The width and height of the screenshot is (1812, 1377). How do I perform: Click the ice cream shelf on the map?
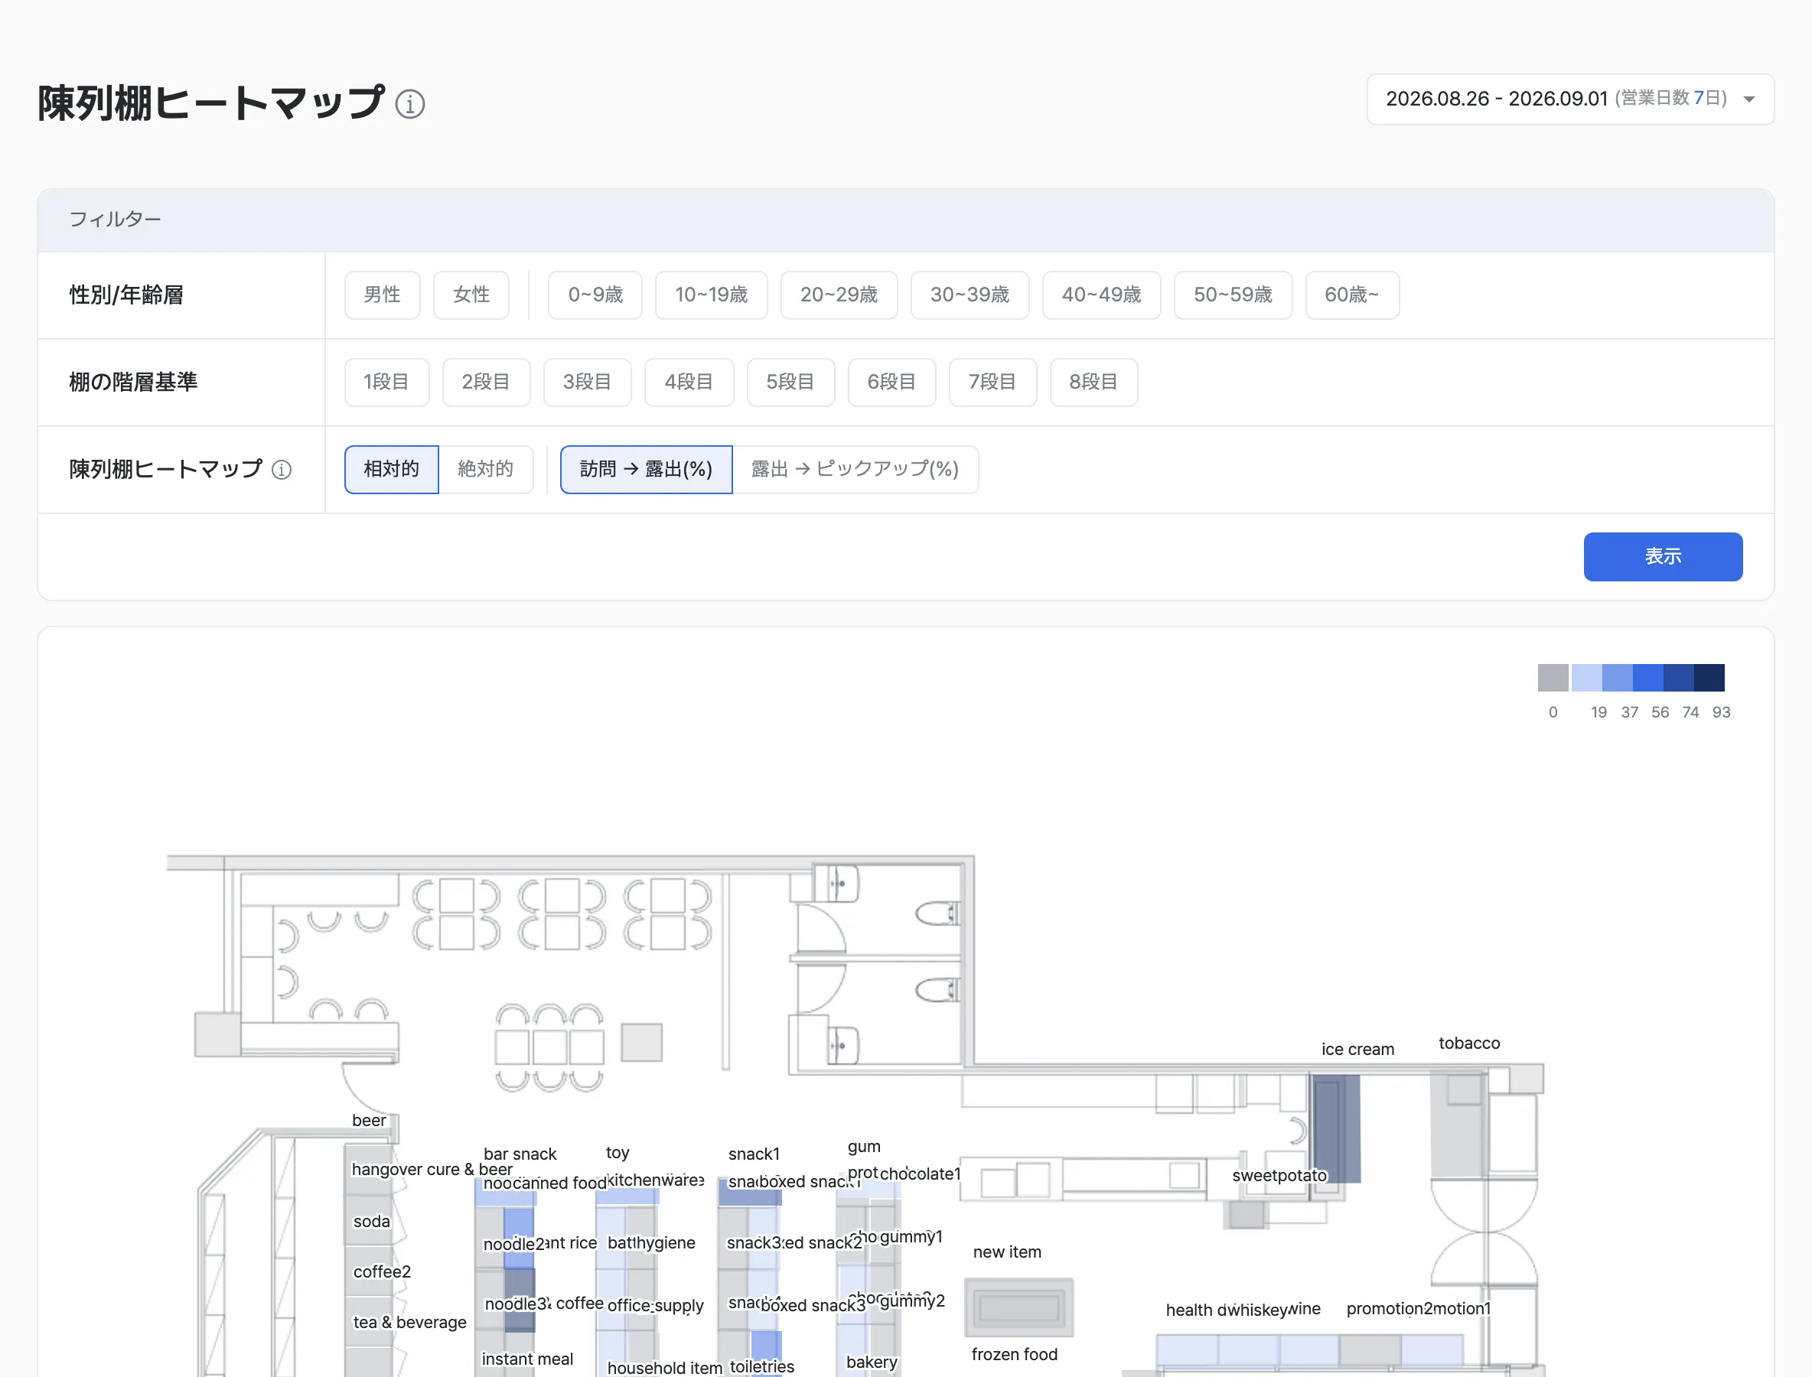(1337, 1128)
